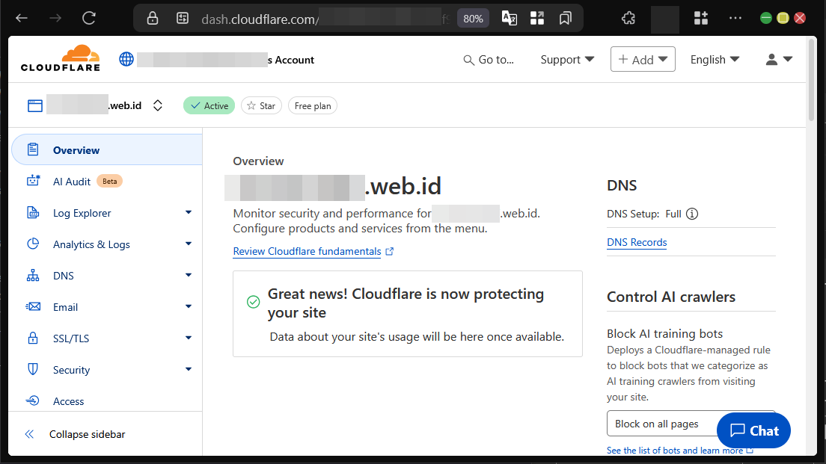Click the green checkmark protection icon

click(x=254, y=302)
